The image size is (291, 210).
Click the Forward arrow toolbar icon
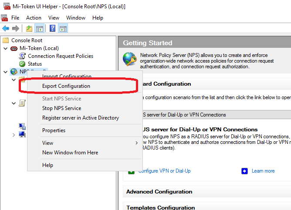[x=16, y=29]
